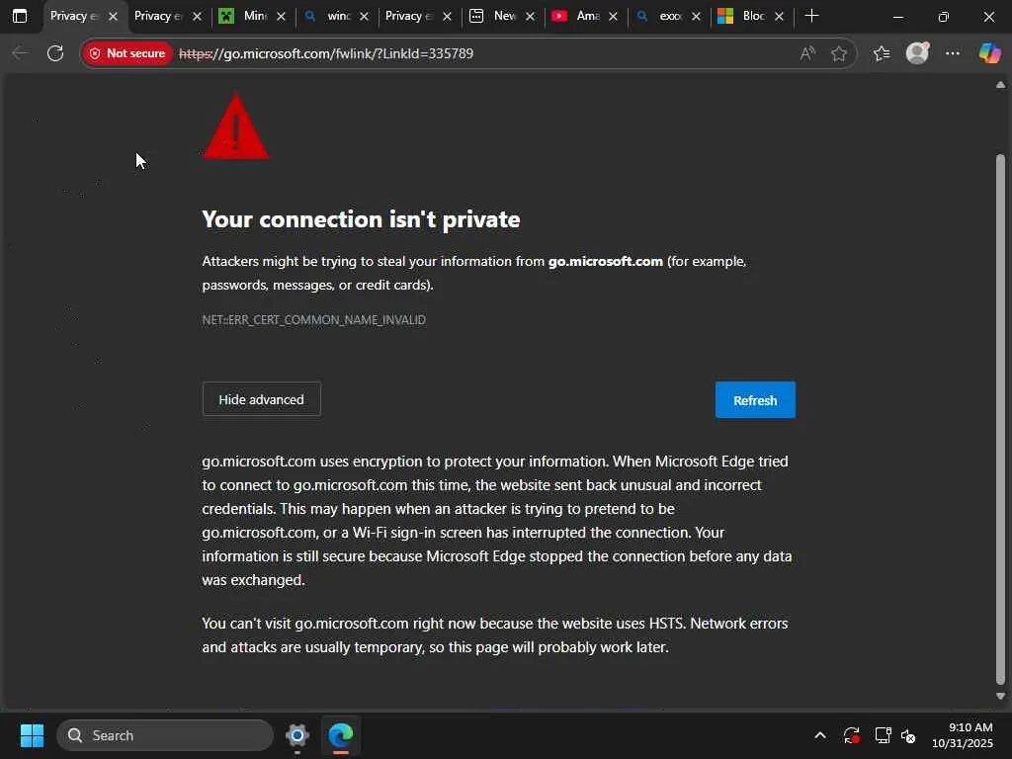The height and width of the screenshot is (759, 1012).
Task: Click the go.microsoft.com URL in address bar
Action: point(326,53)
